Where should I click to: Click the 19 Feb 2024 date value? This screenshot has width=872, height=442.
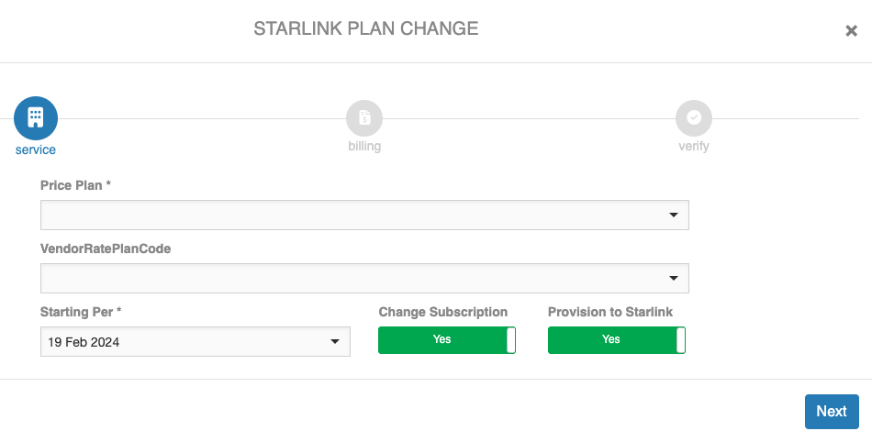(84, 342)
